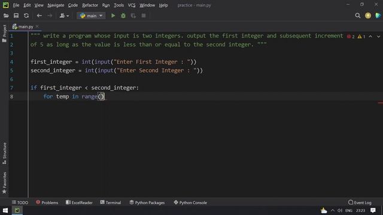
Task: Open the TODO tool window
Action: tap(20, 202)
